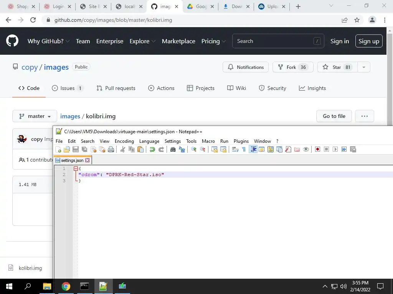Viewport: 393px width, 294px height.
Task: Toggle Show All Characters pilcrow icon
Action: [x=244, y=150]
